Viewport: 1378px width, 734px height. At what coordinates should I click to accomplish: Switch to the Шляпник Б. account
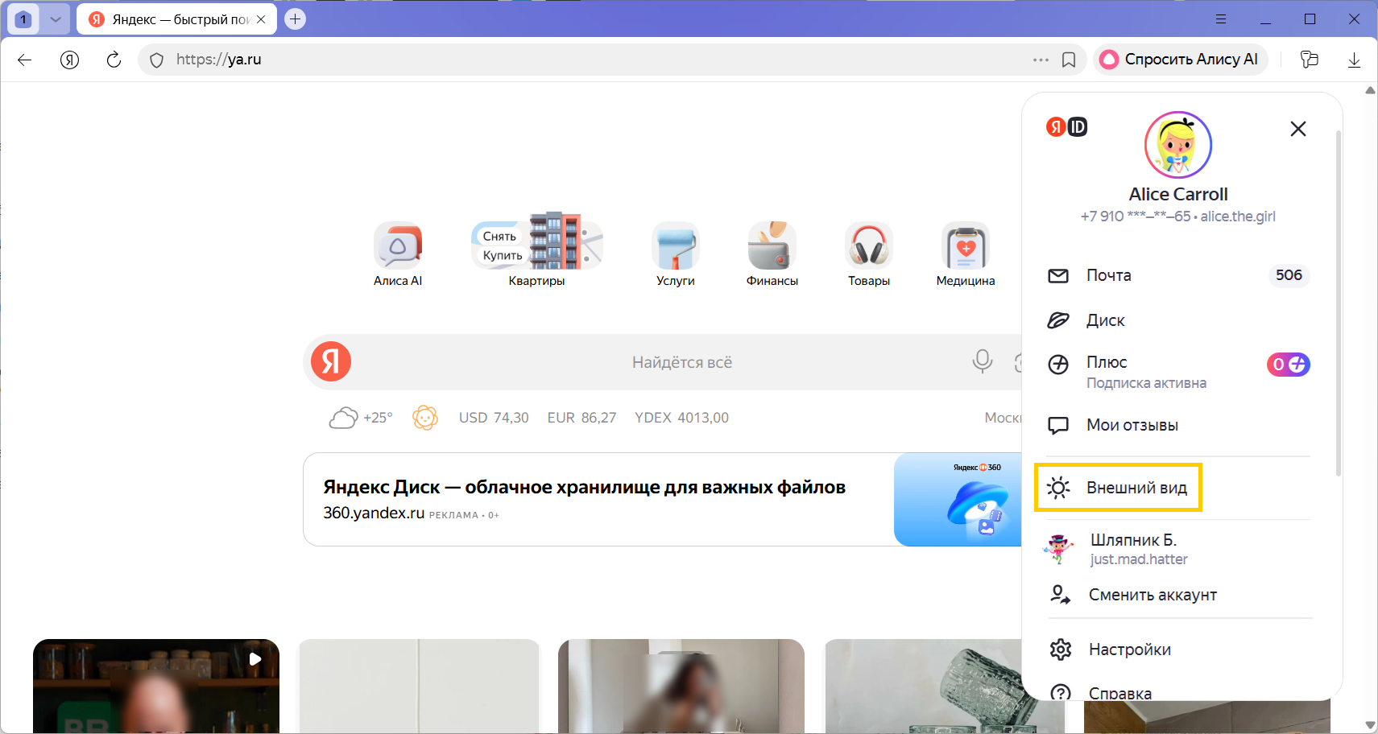[x=1178, y=549]
